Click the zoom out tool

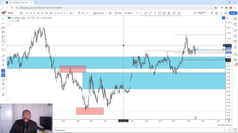(x=3, y=65)
